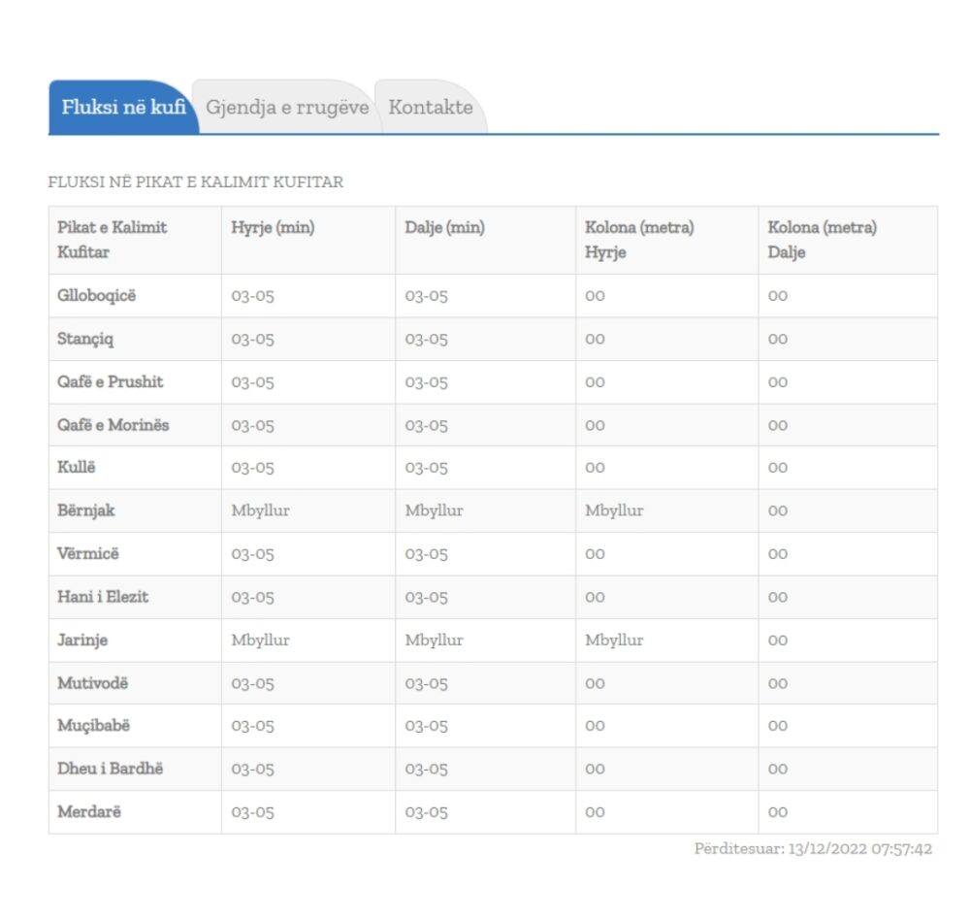Click Hyrje value 03-05 for Dheu i Bardhë

click(x=252, y=769)
